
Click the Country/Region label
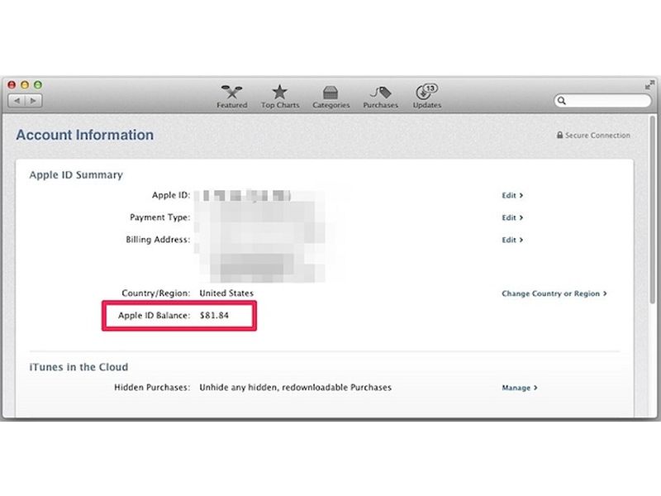tap(156, 293)
